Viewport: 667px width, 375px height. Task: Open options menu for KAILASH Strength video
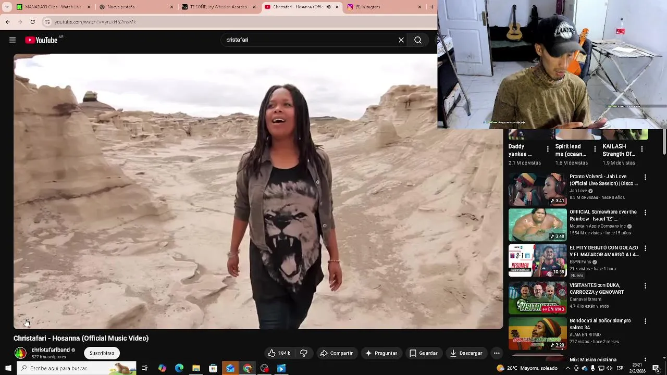click(x=641, y=149)
